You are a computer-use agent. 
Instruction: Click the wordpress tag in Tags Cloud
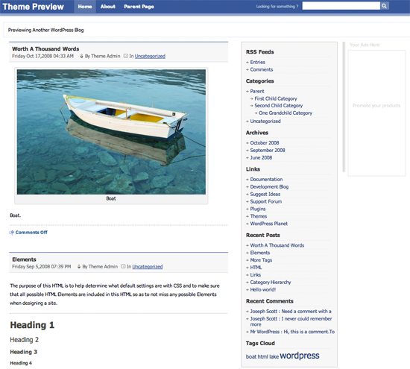pos(300,356)
